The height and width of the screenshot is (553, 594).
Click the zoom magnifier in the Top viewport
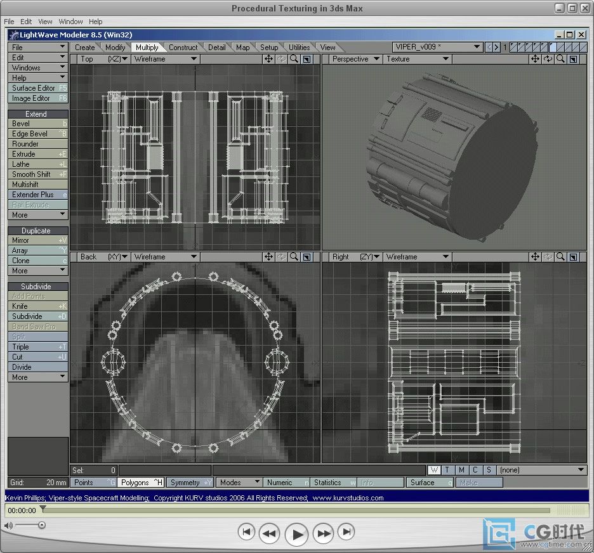[x=294, y=59]
